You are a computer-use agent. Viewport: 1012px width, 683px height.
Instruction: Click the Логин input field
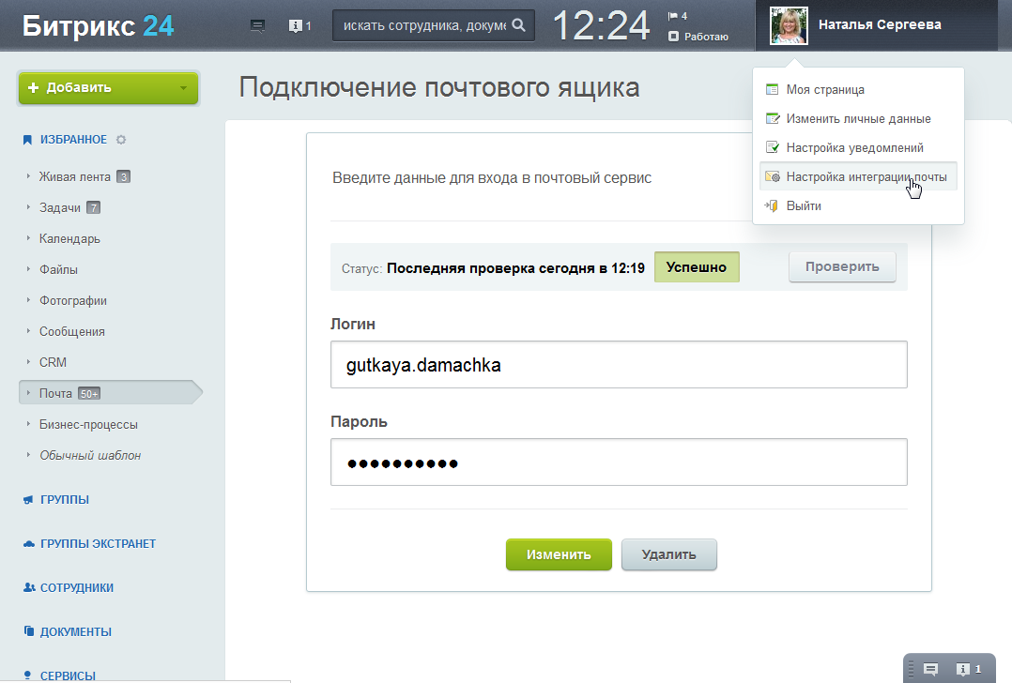coord(619,364)
